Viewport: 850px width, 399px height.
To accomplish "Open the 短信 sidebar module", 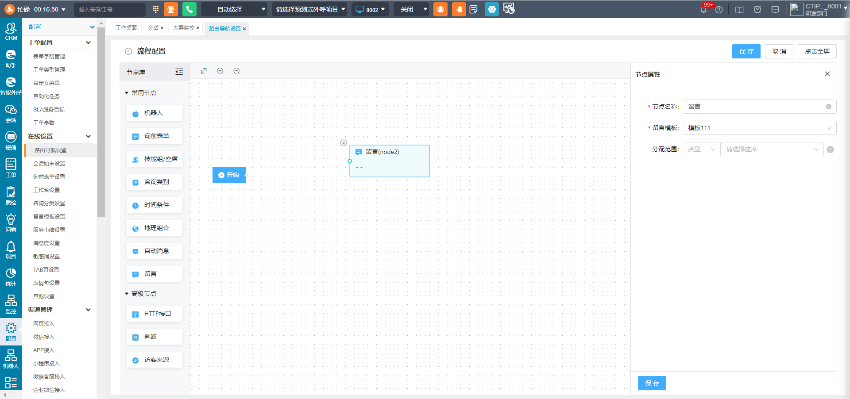I will tap(11, 142).
